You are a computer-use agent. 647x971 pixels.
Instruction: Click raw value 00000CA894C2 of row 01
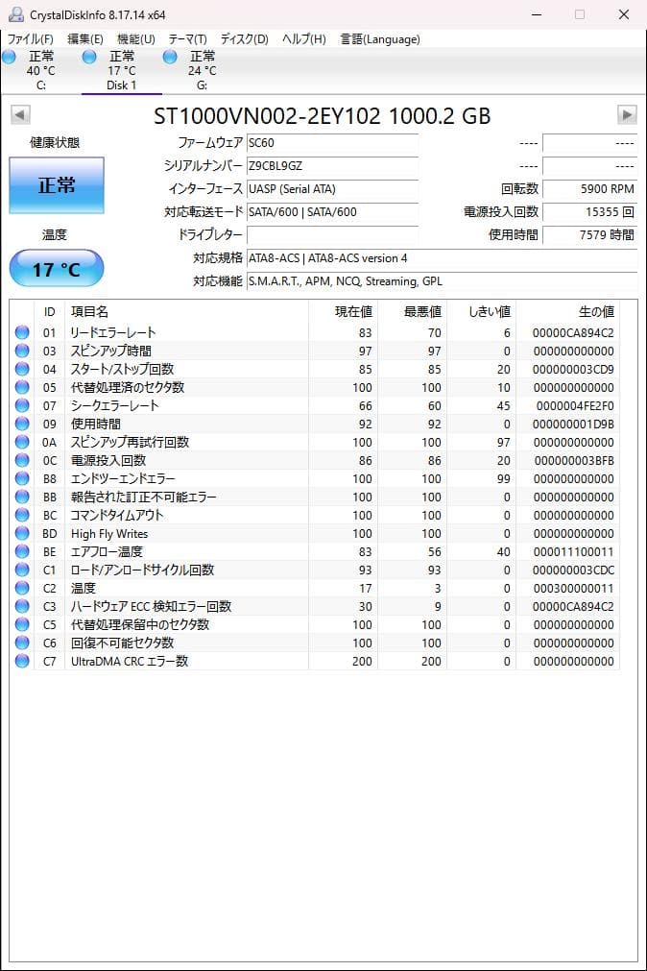point(573,333)
